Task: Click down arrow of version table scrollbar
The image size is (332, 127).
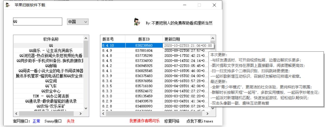Action: 212,108
